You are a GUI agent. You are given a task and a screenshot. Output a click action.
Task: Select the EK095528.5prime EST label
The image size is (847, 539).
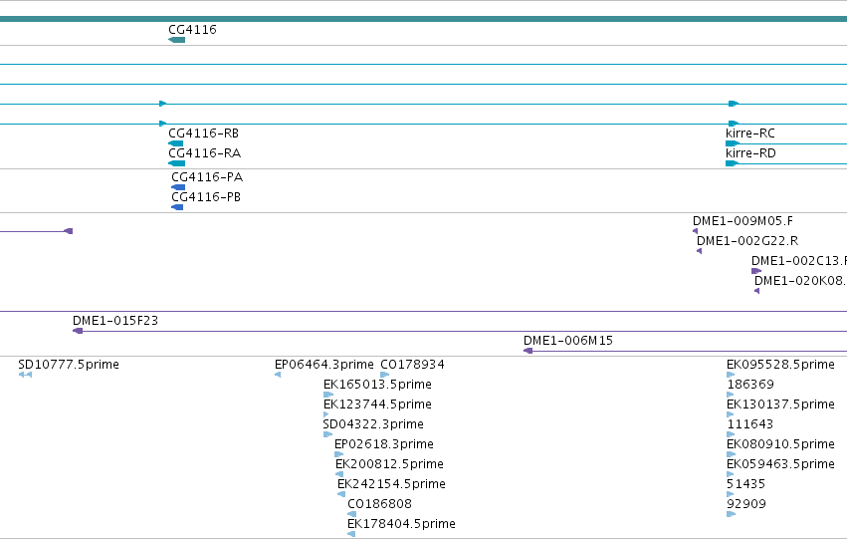(x=780, y=365)
